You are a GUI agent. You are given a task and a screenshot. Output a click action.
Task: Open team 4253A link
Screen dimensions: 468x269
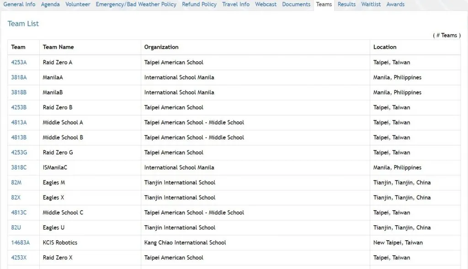(x=19, y=62)
